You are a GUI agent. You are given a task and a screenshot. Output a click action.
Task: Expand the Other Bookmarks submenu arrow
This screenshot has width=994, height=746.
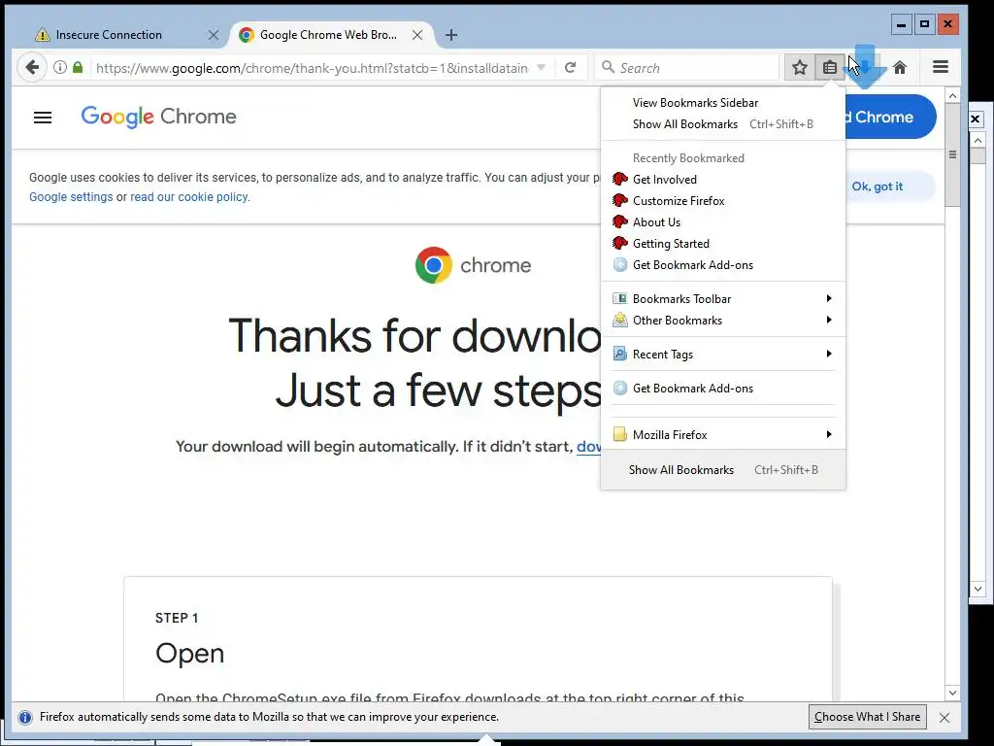[829, 320]
